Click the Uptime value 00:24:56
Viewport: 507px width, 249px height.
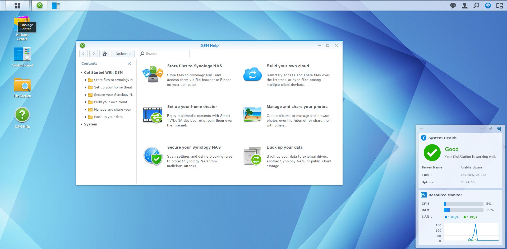pos(467,182)
